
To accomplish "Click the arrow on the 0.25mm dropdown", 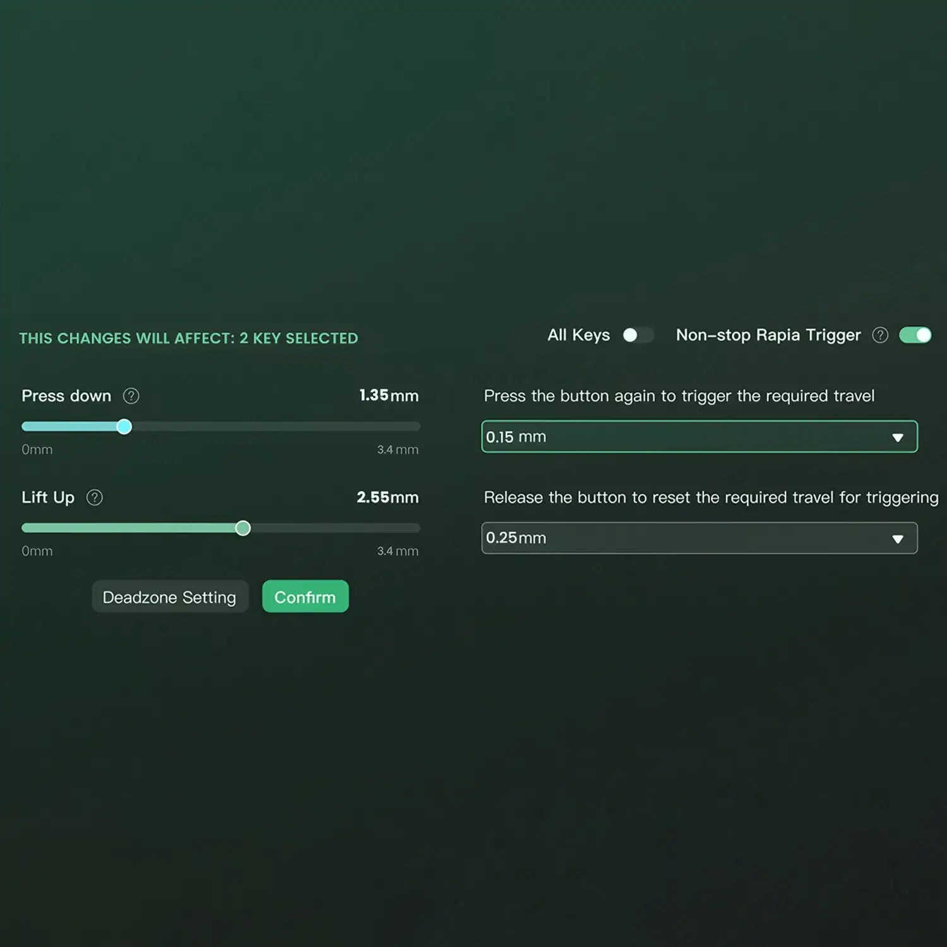I will [x=897, y=539].
